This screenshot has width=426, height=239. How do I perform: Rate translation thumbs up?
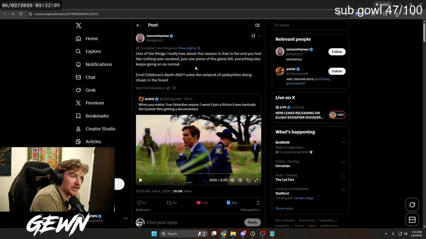(168, 88)
